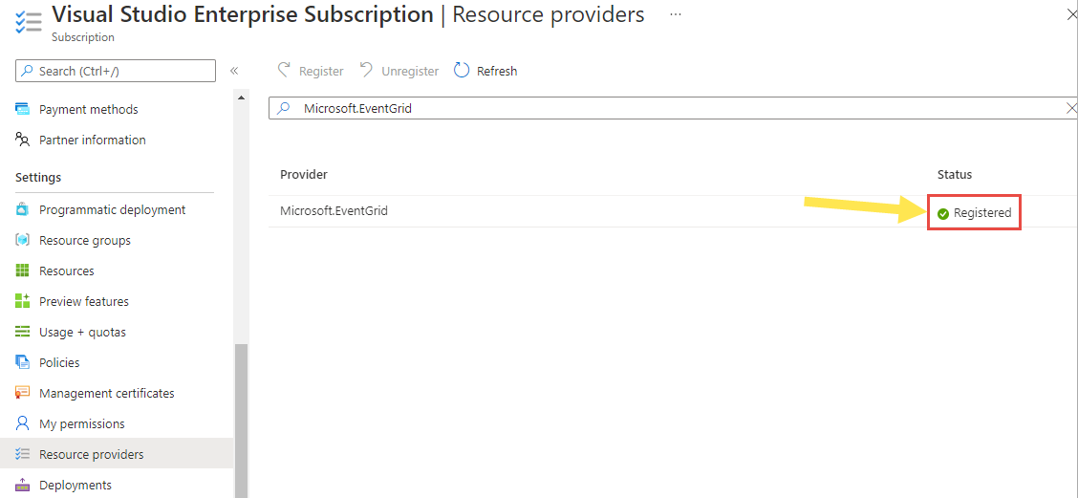The width and height of the screenshot is (1078, 498).
Task: Click the Preview features icon
Action: [23, 301]
